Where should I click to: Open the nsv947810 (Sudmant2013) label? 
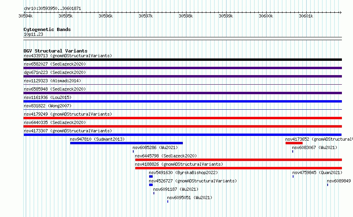(x=97, y=139)
